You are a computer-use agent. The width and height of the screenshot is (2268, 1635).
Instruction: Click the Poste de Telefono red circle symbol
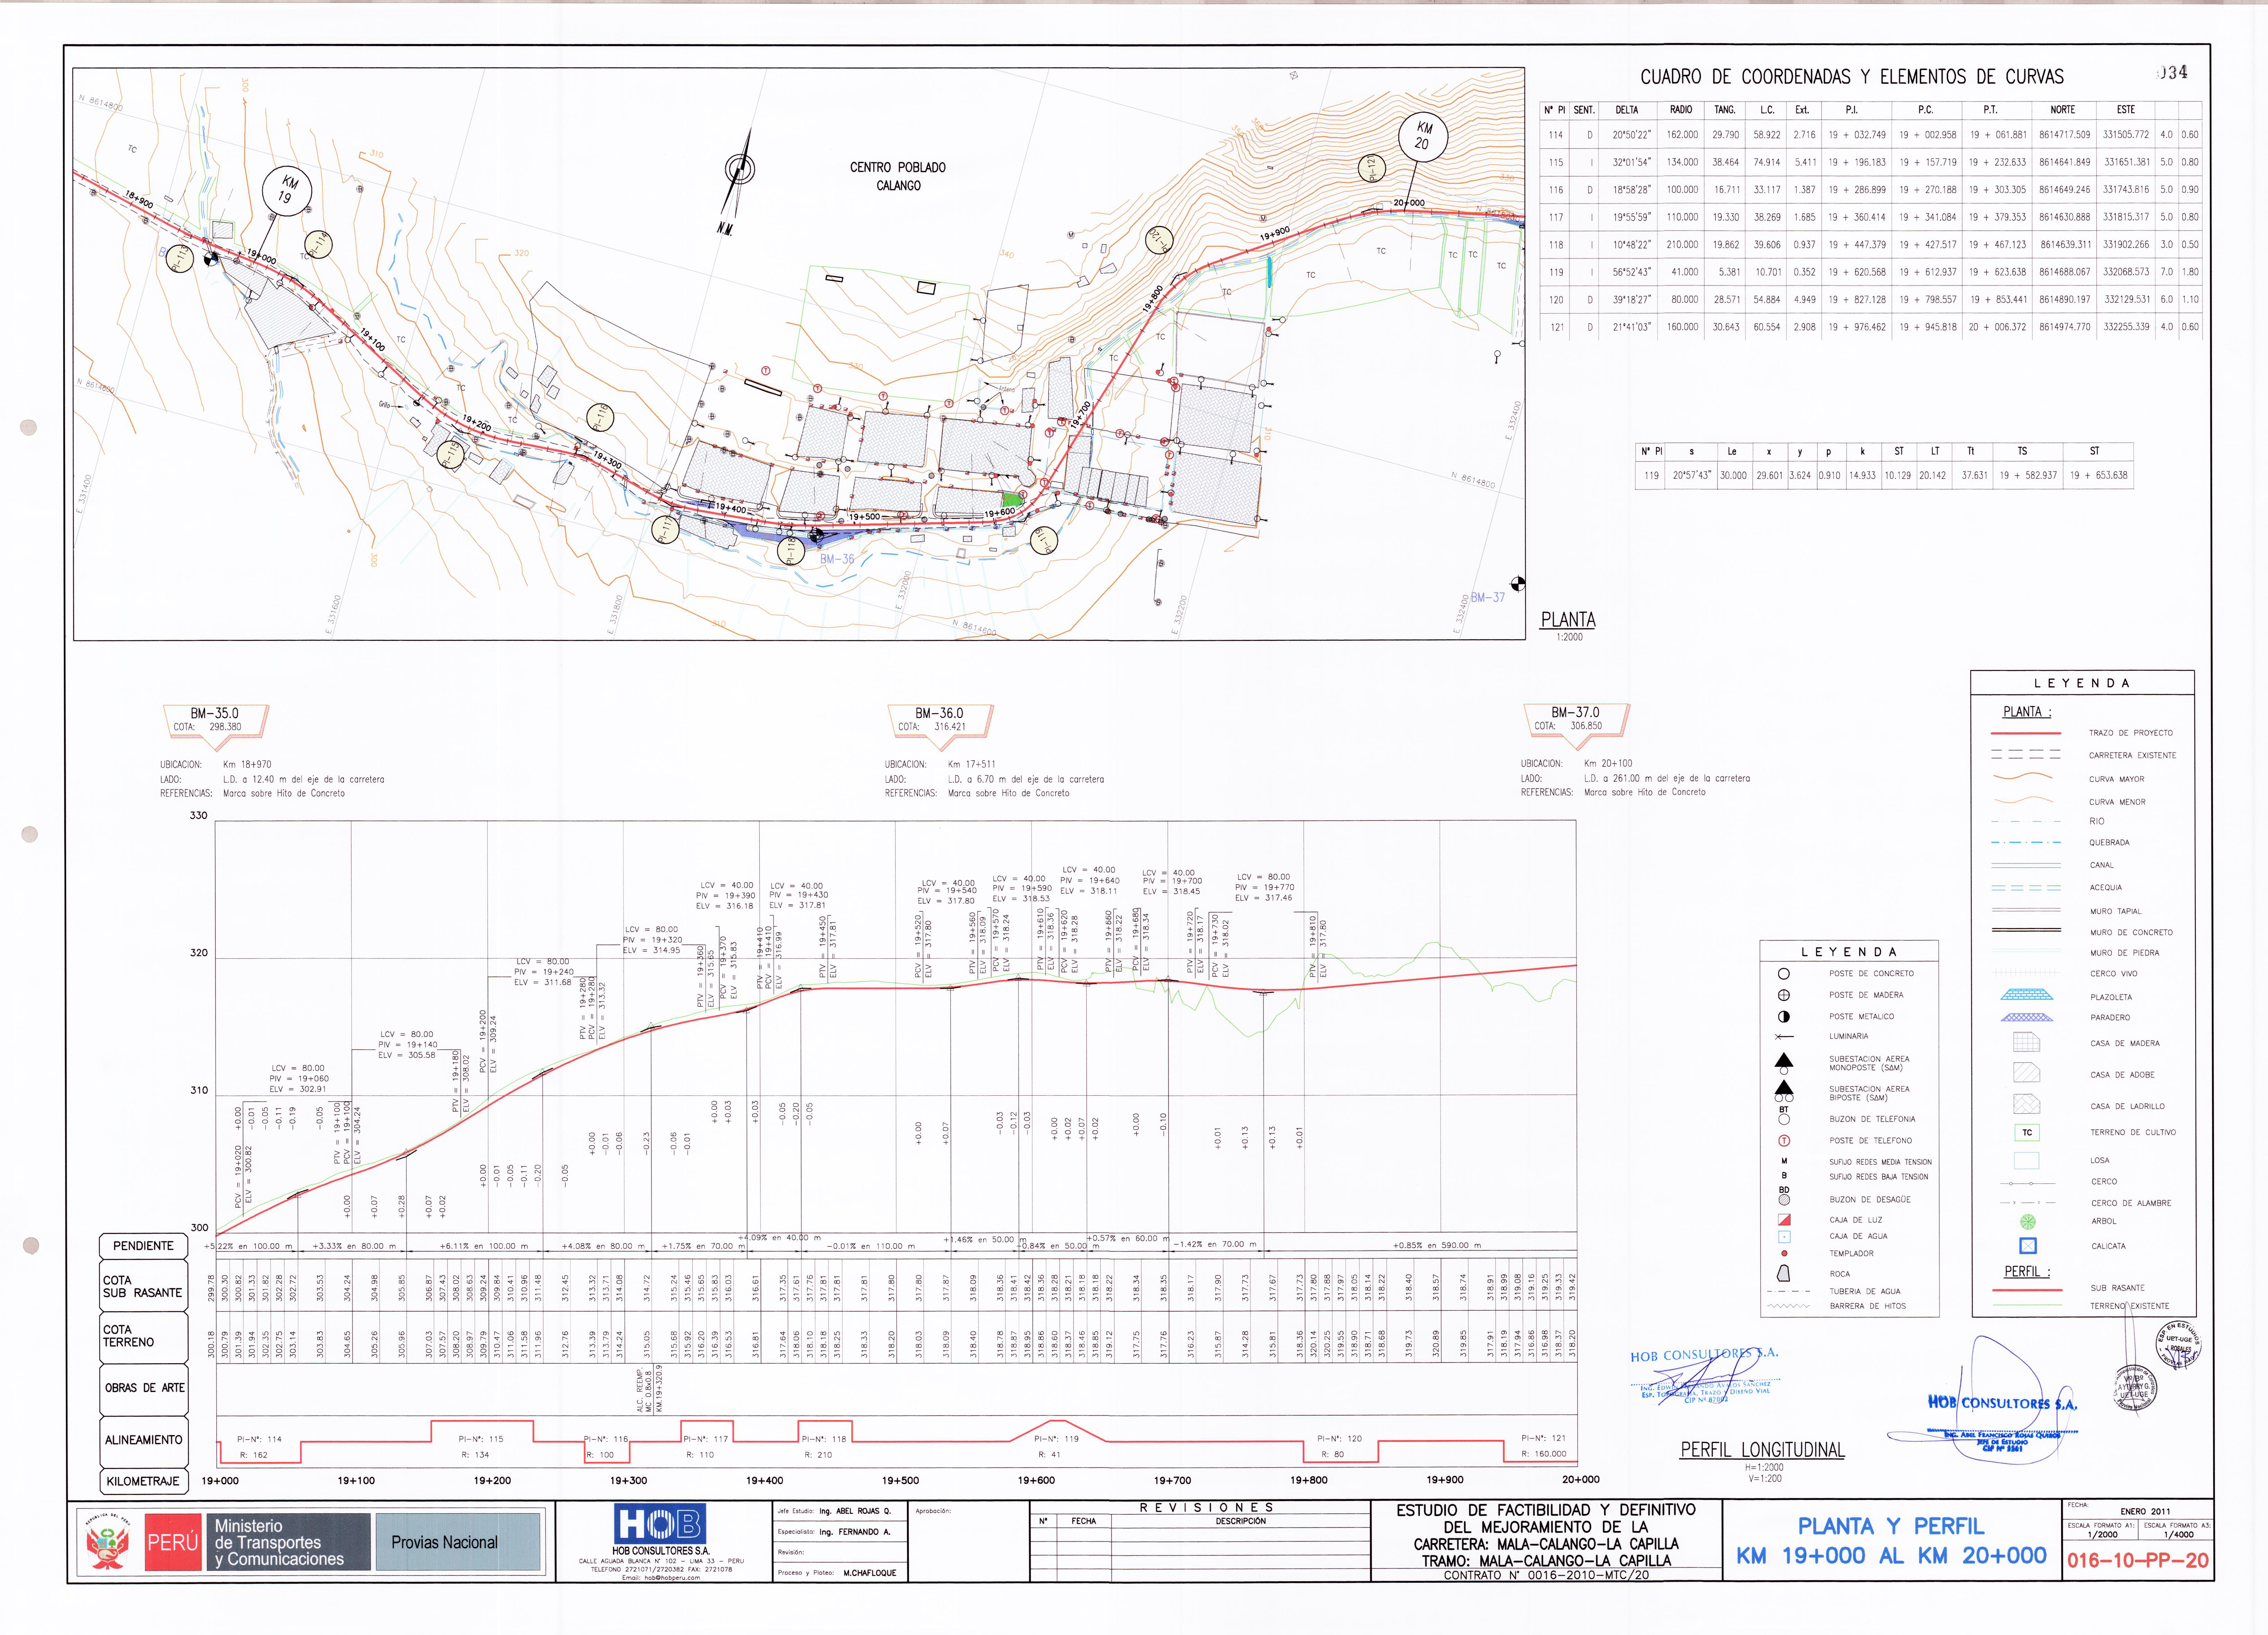[x=1784, y=1141]
